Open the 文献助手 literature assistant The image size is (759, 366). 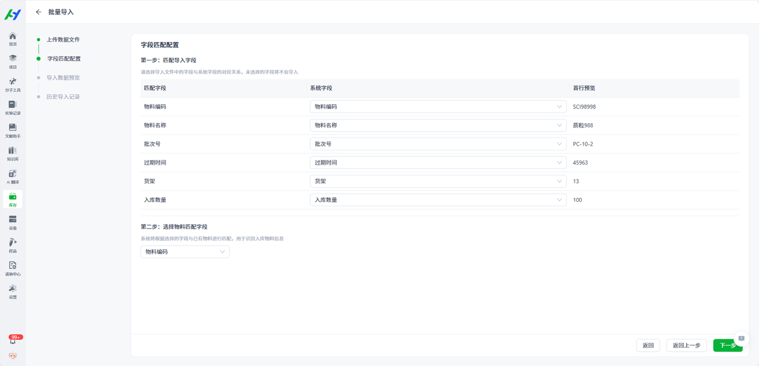click(12, 131)
